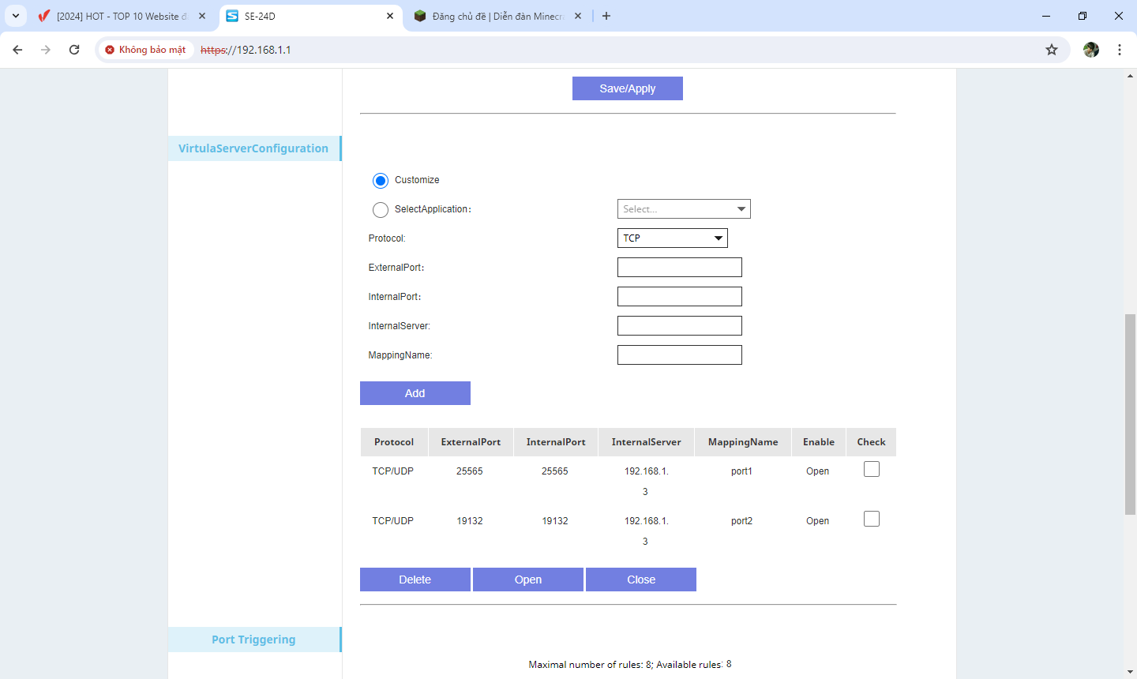Check the box for port1 rule
The image size is (1137, 679).
click(872, 470)
